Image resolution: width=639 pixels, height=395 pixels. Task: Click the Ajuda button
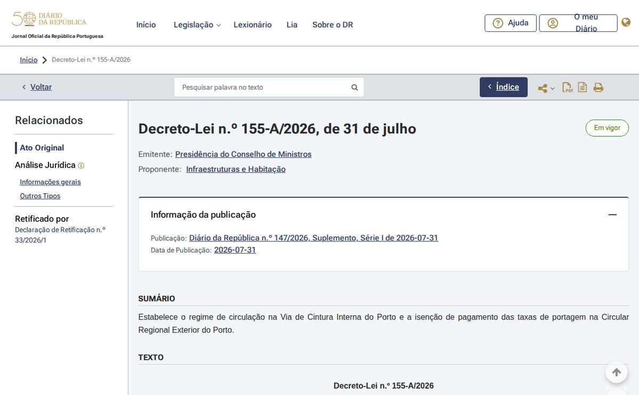(x=510, y=23)
